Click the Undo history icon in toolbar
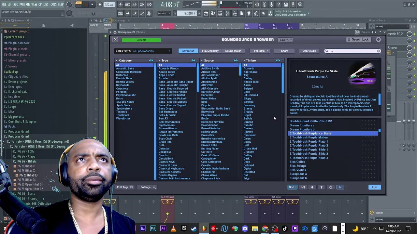Screen dimensions: 417x234 257,5
